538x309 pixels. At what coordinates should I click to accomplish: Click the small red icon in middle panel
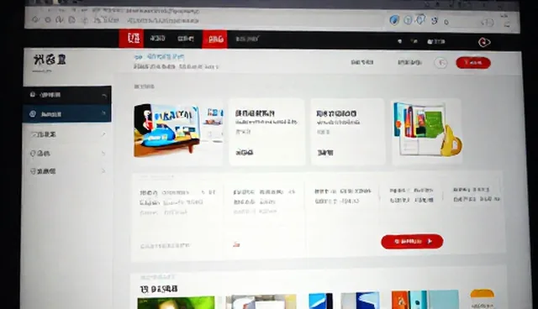click(x=236, y=244)
